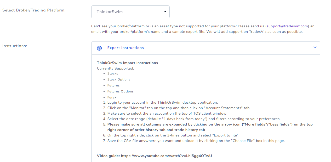
Task: Open the support@tradesviz.com email link
Action: pyautogui.click(x=288, y=26)
